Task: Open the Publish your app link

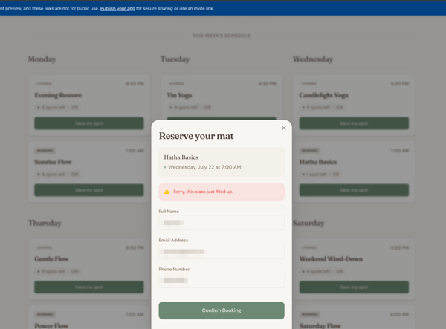Action: click(x=117, y=8)
